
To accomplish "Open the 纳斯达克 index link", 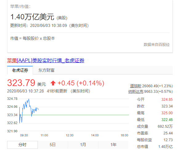I will click(x=136, y=92).
